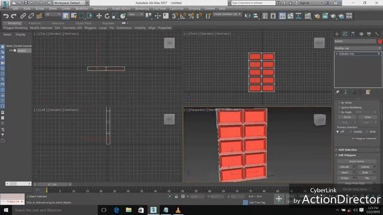This screenshot has height=215, width=383.
Task: Open the selection filter All dropdown
Action: click(x=53, y=14)
